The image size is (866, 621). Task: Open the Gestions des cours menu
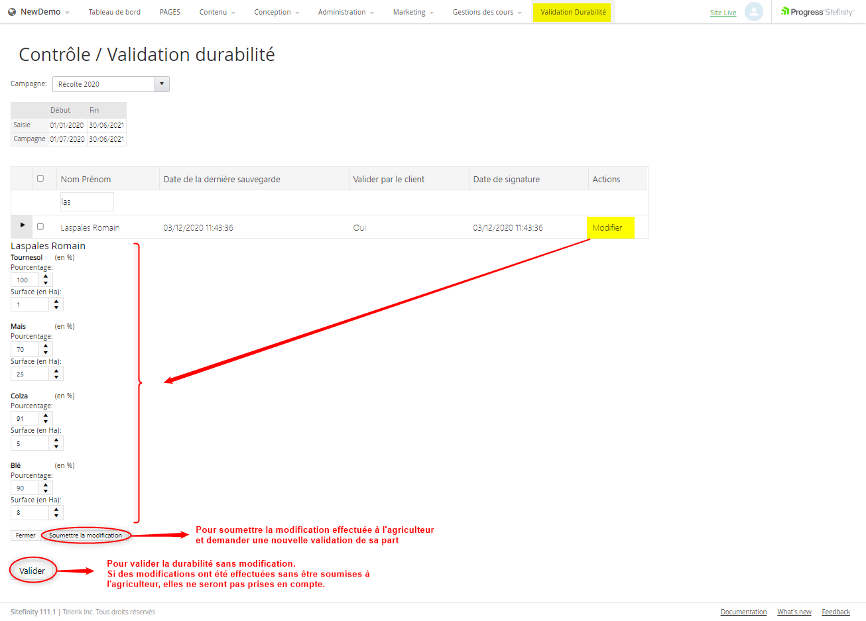click(487, 12)
